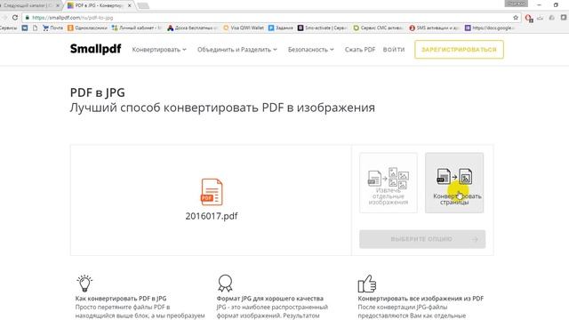
Task: Select the PDF в JPG browser tab
Action: click(98, 5)
